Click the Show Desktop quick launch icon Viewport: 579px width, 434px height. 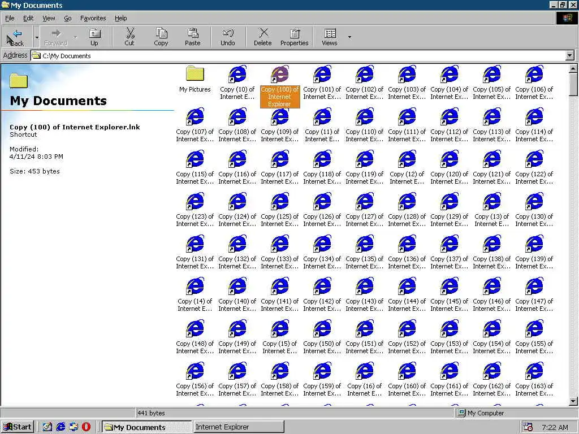coord(47,427)
